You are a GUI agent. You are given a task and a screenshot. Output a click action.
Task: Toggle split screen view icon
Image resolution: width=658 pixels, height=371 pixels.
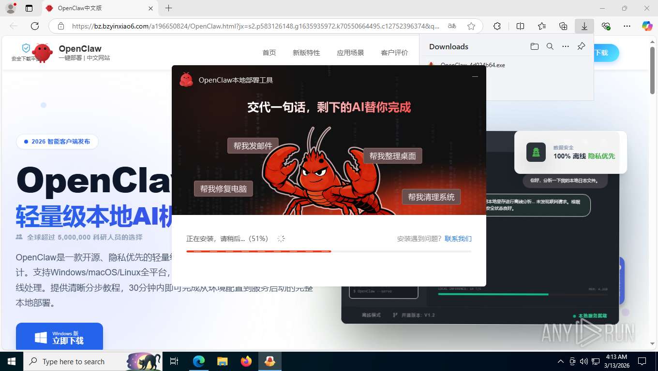point(520,26)
